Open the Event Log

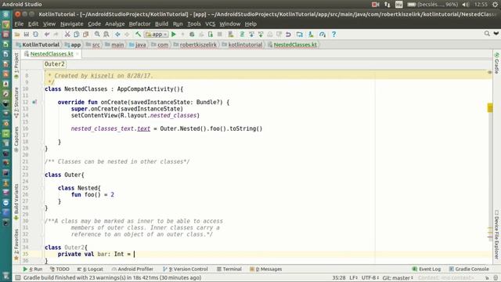pos(427,269)
